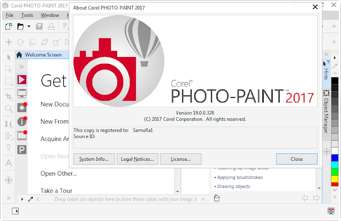Open the image palette flyout arrow
Screen dimensions: 341x221
point(22,199)
